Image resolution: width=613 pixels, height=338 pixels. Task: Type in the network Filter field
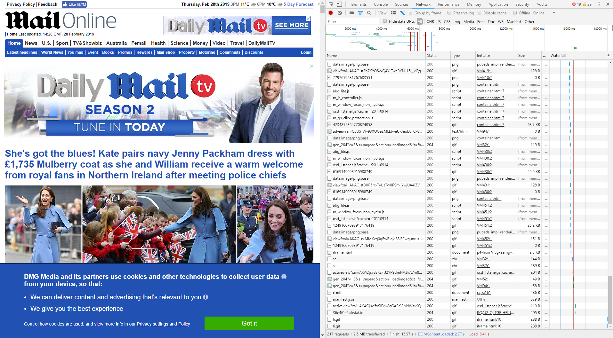click(352, 22)
